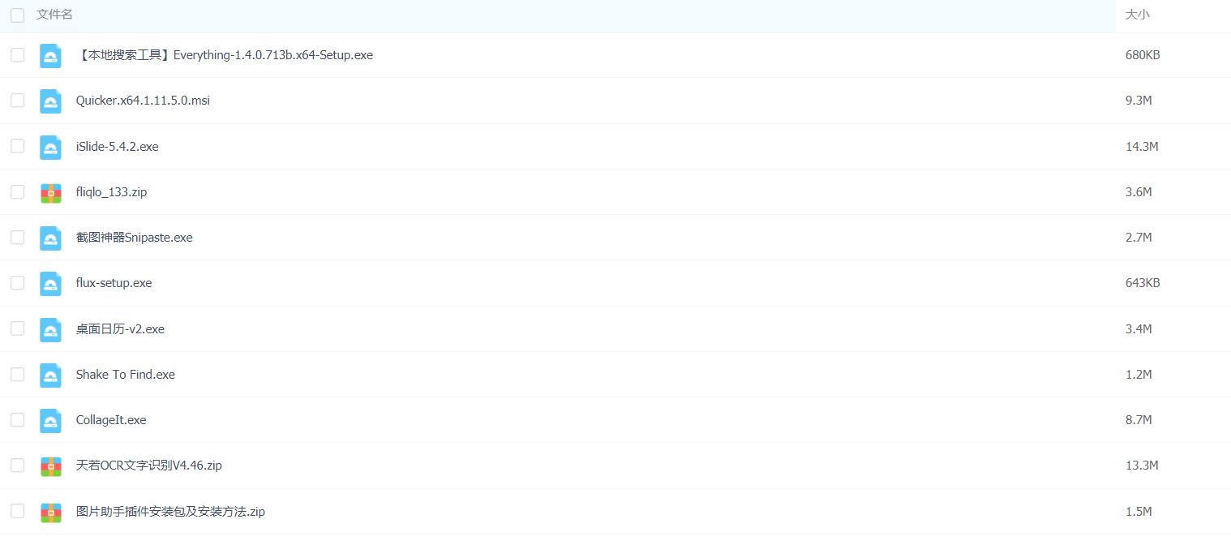Click the 680KB size value
The image size is (1231, 545).
1143,55
